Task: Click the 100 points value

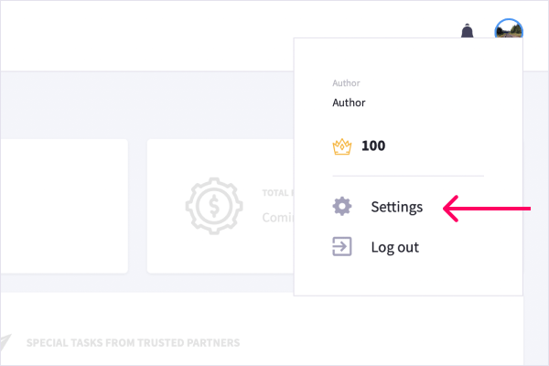Action: tap(373, 145)
